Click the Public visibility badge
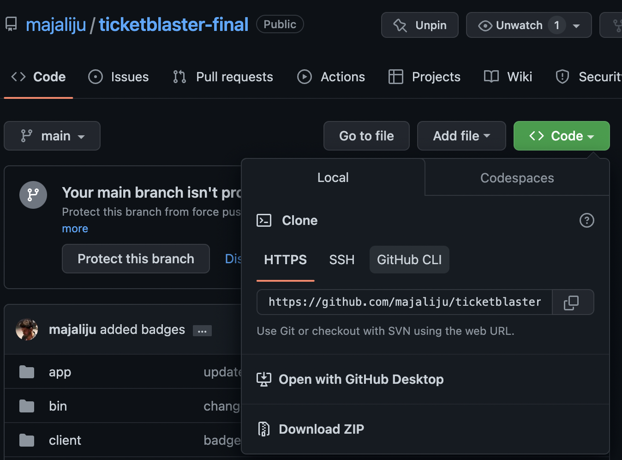 280,24
